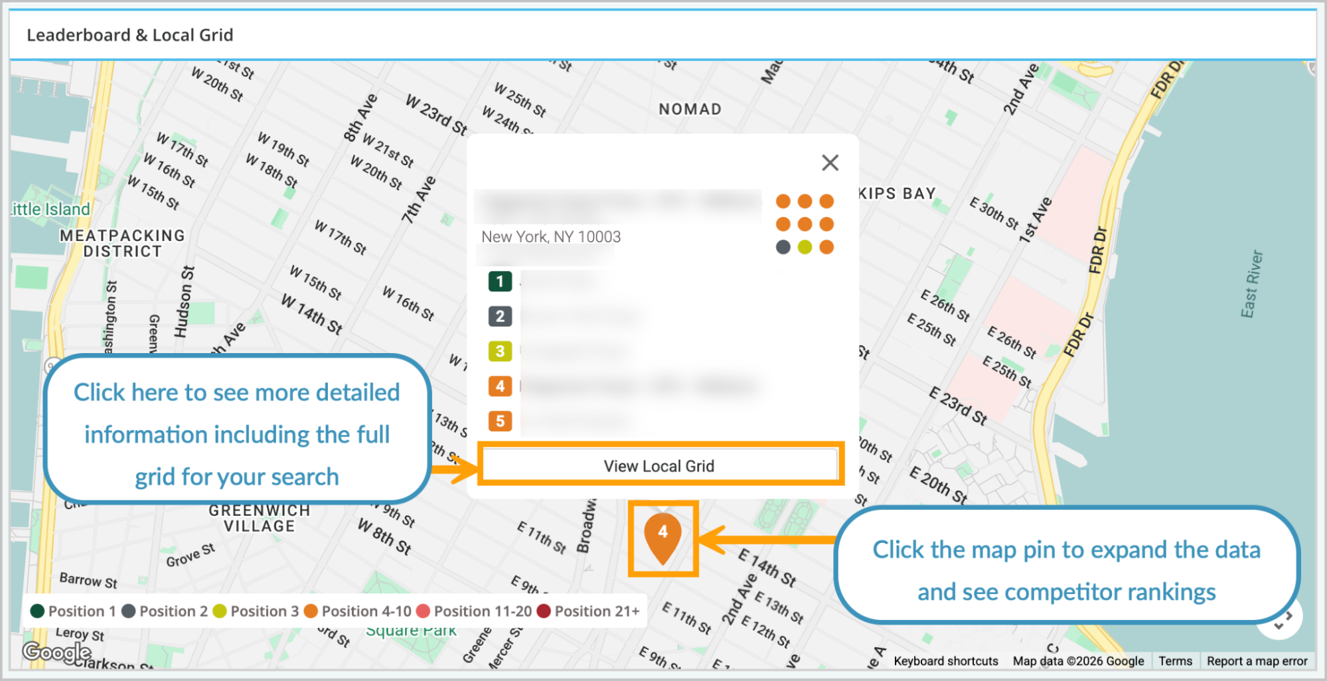Select Position 11-20 legend dot

[x=423, y=611]
